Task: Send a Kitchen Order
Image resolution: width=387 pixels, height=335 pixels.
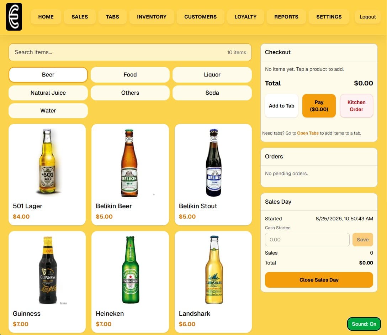Action: [356, 106]
